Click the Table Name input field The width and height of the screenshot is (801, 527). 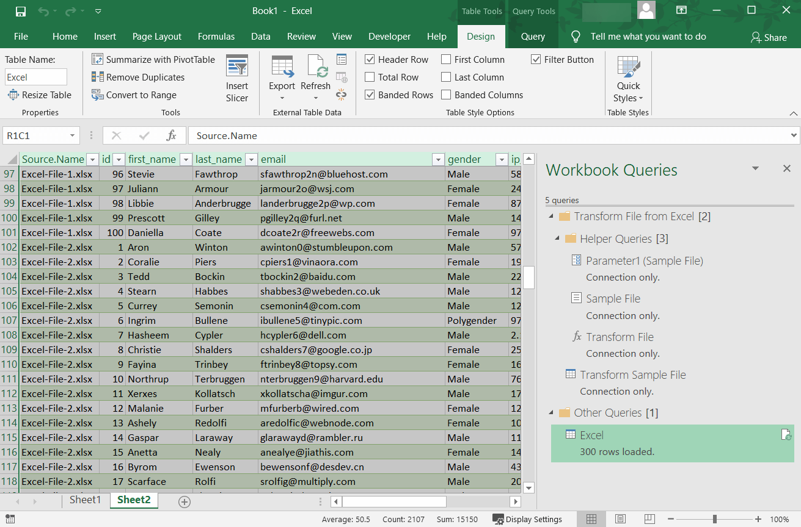35,77
